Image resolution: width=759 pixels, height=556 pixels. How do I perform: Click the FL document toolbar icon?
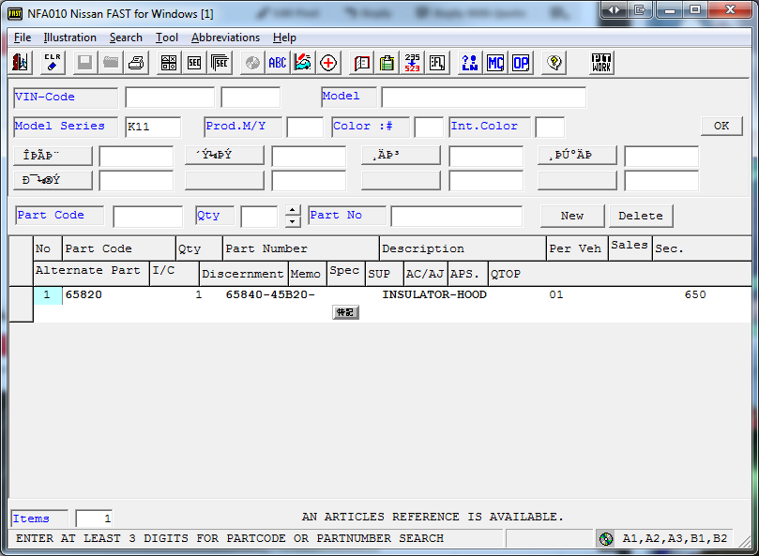click(x=437, y=63)
